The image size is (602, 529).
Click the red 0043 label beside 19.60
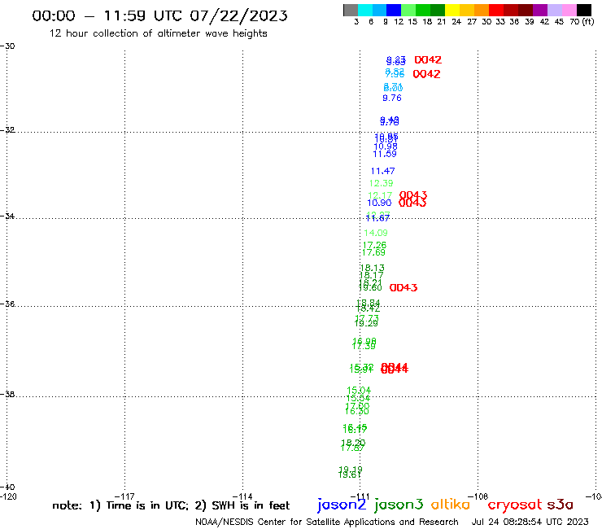[x=404, y=288]
